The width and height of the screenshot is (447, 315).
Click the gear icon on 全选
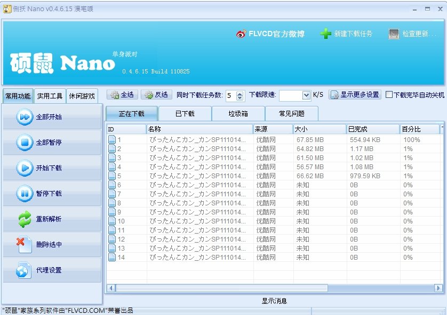pos(115,95)
